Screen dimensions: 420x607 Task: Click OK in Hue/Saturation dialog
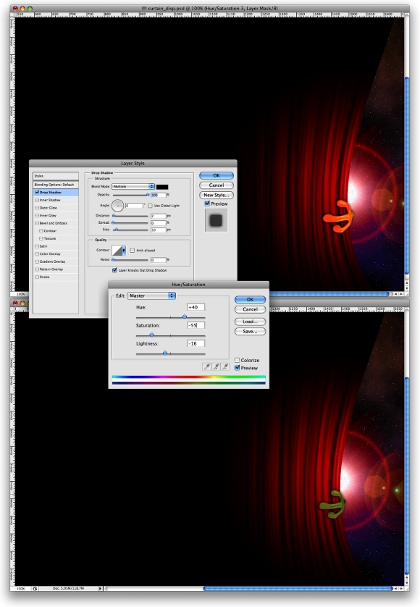(250, 299)
